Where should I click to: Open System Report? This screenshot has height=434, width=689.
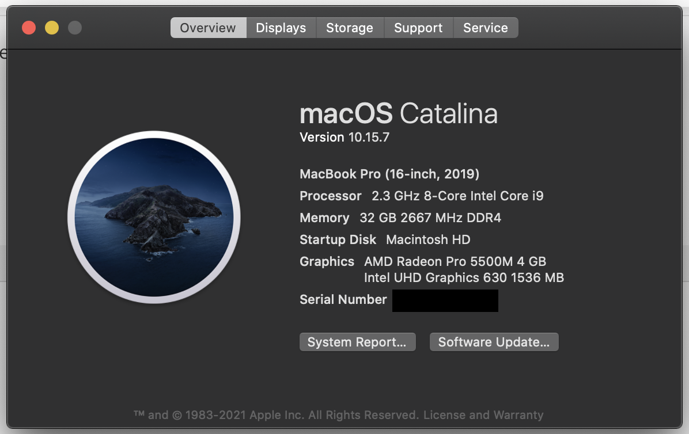click(x=357, y=342)
